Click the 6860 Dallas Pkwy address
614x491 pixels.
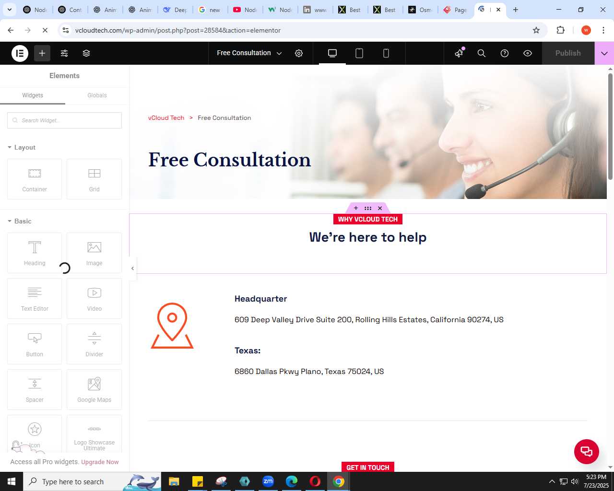(309, 372)
